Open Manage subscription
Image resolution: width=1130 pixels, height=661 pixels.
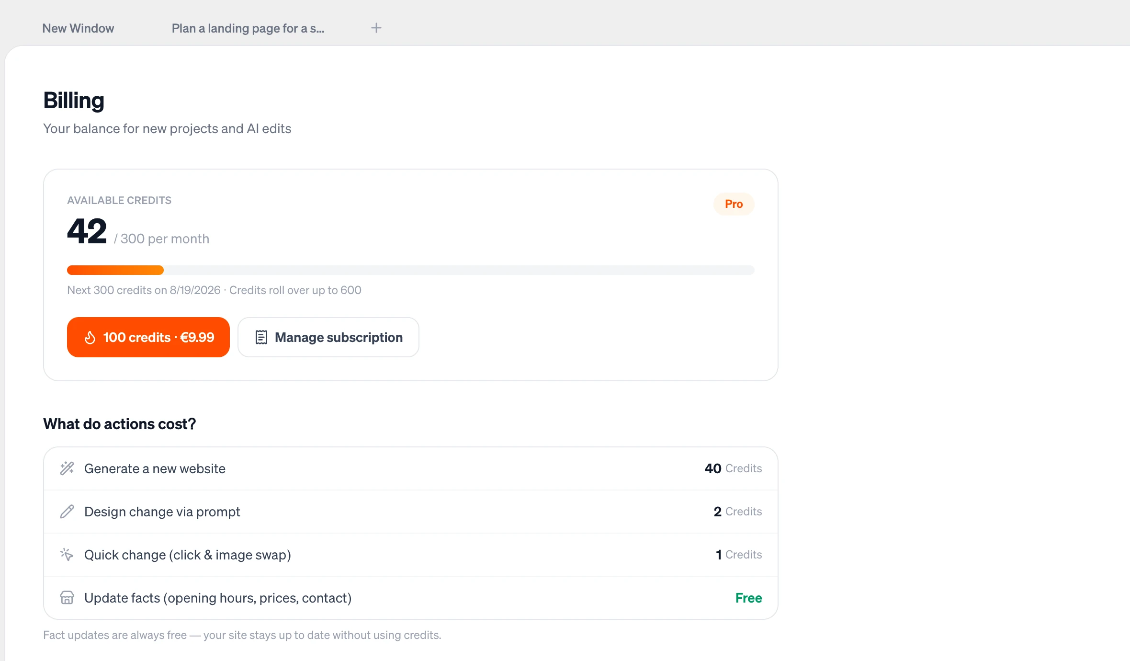coord(328,337)
